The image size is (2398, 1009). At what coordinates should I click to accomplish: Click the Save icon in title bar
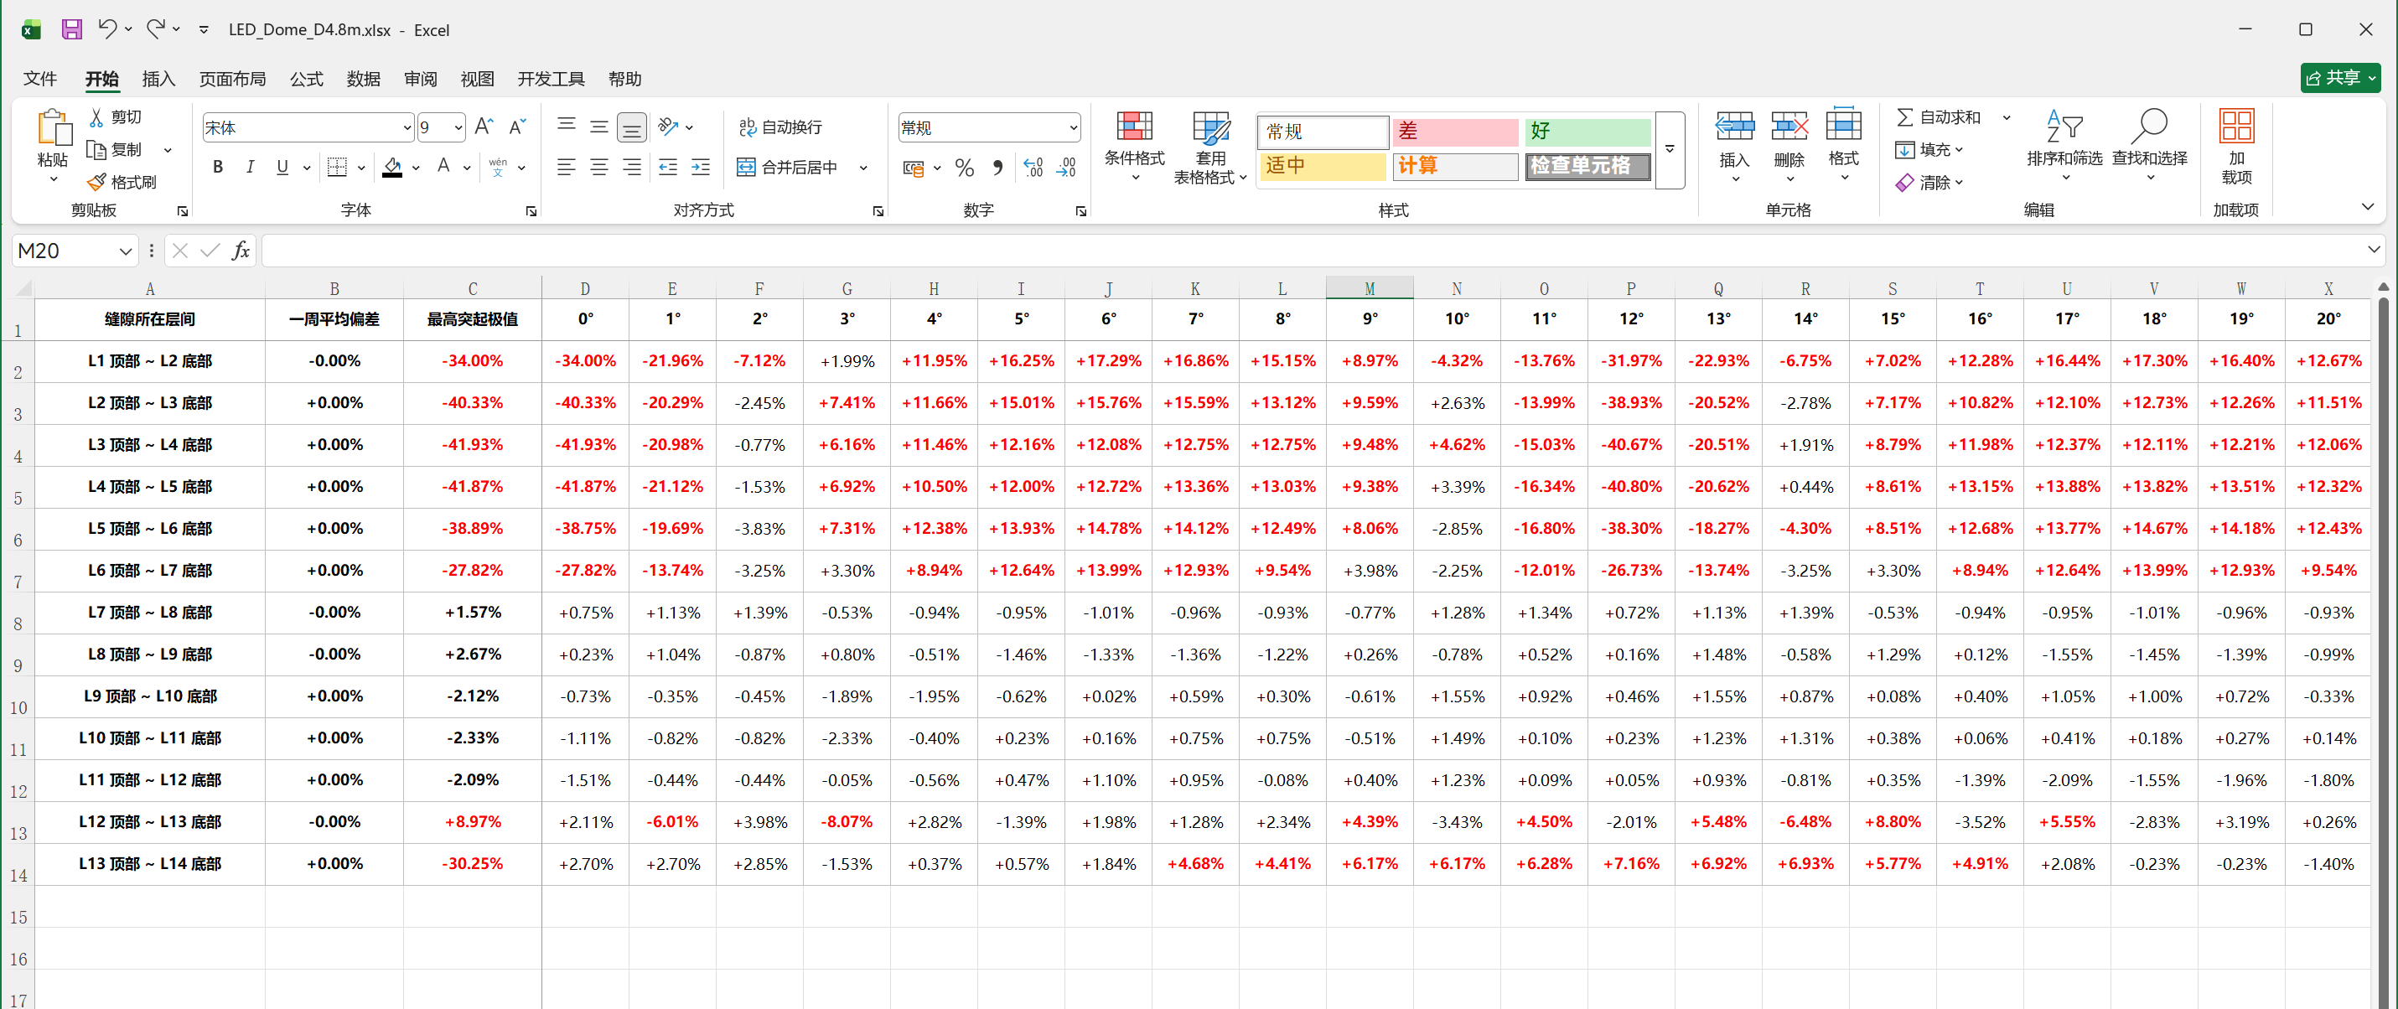pyautogui.click(x=72, y=28)
